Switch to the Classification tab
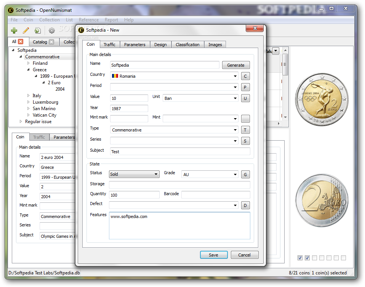This screenshot has height=287, width=365. point(187,45)
